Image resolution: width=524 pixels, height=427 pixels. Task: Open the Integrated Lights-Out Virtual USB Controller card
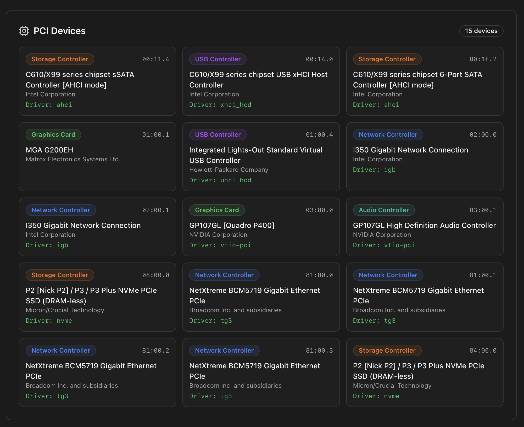(261, 157)
